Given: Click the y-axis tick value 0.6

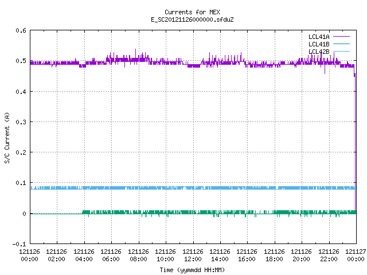Looking at the screenshot, I should pyautogui.click(x=21, y=30).
